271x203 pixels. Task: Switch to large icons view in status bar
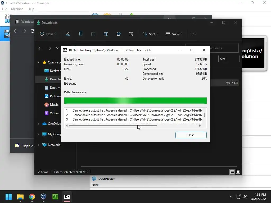click(x=238, y=172)
